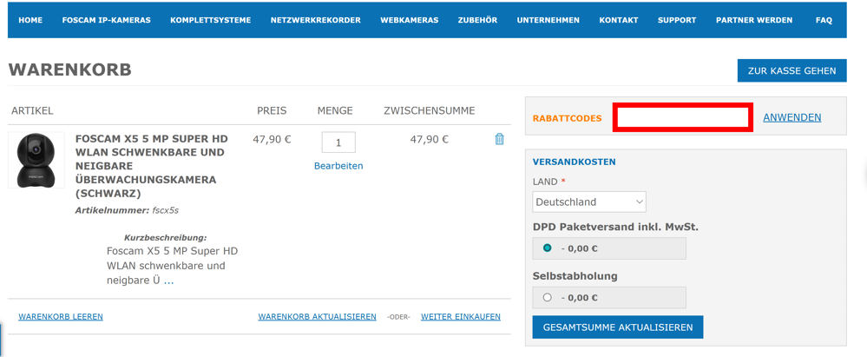867x357 pixels.
Task: Open PARTNER WERDEN page
Action: (x=754, y=20)
